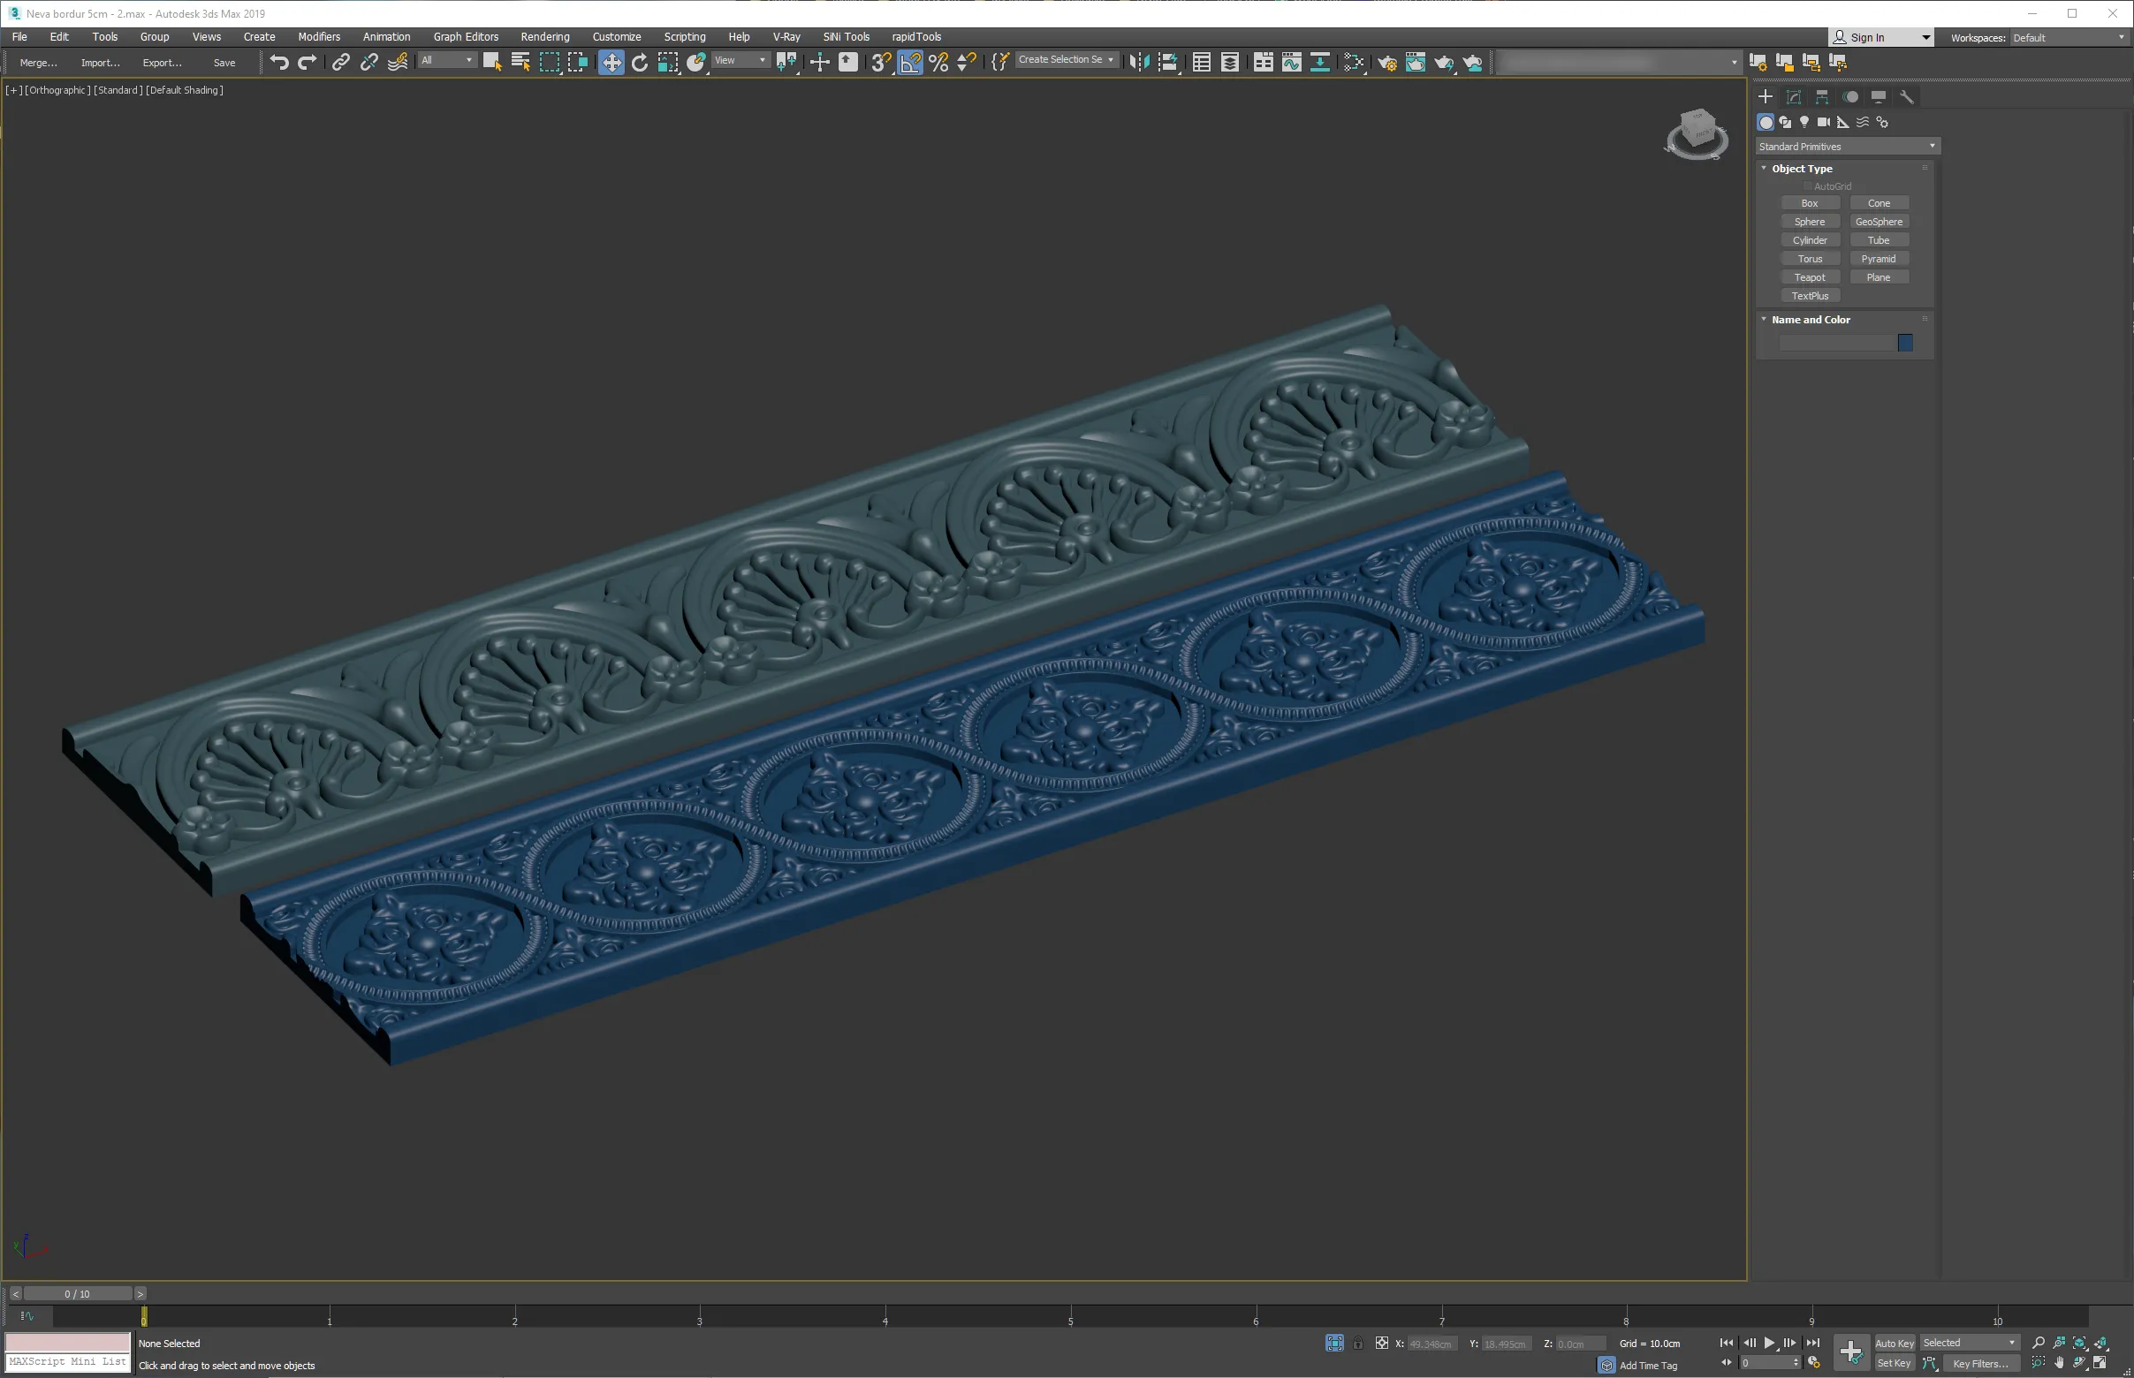Viewport: 2134px width, 1378px height.
Task: Create a Teapot primitive button
Action: 1809,277
